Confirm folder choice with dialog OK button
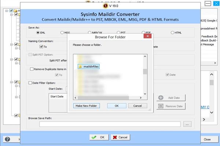The width and height of the screenshot is (220, 146). tap(117, 106)
